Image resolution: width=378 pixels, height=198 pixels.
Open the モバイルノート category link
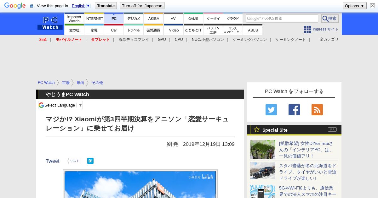click(69, 40)
